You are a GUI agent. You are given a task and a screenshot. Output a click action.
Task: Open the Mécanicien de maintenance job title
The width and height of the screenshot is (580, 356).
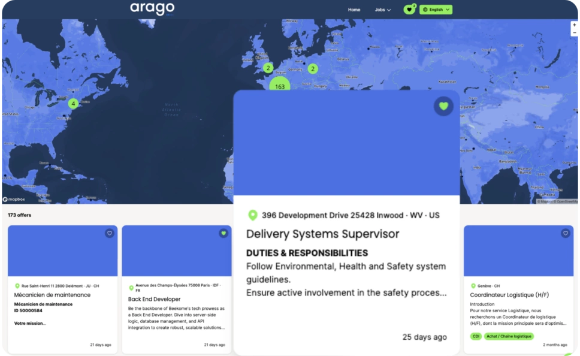pyautogui.click(x=52, y=295)
